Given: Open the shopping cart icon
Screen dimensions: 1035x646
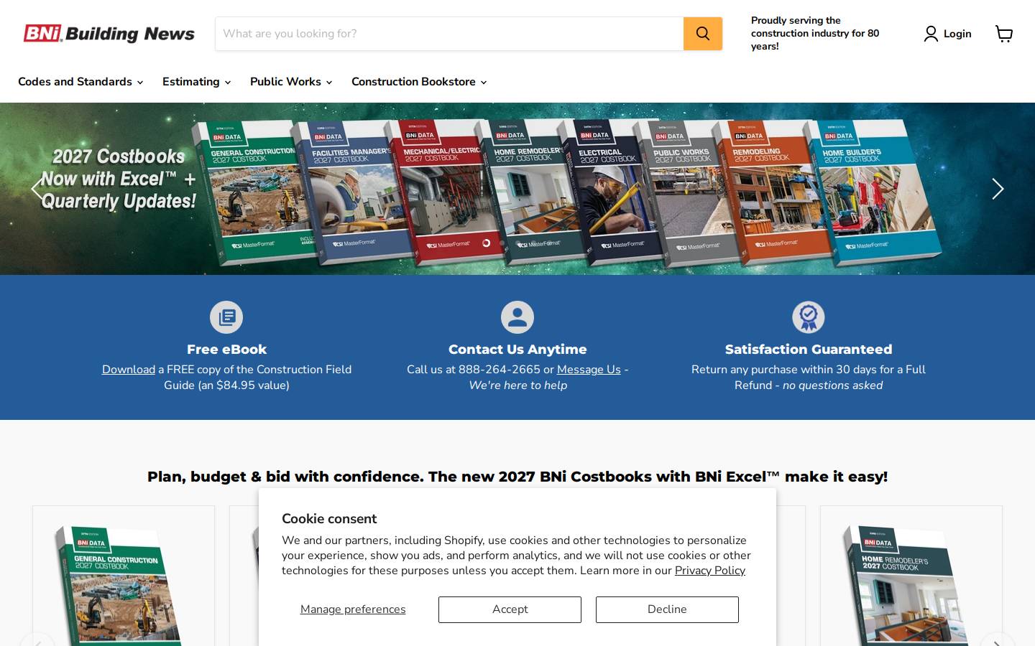Looking at the screenshot, I should click(x=1004, y=34).
